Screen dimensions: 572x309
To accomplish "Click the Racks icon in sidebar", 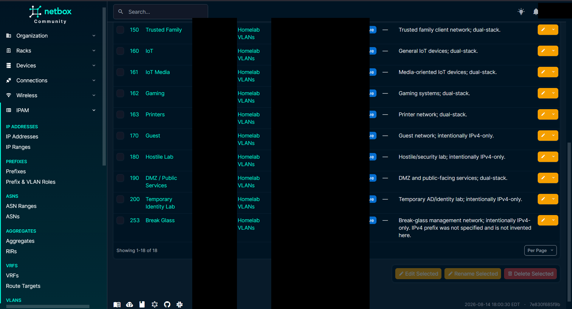I will coord(9,50).
